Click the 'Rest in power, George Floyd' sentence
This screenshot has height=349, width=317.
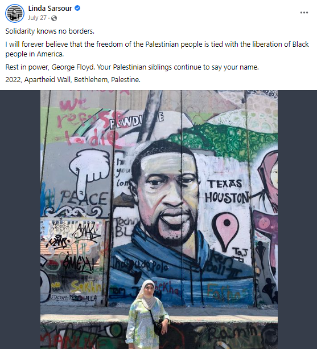tap(132, 67)
